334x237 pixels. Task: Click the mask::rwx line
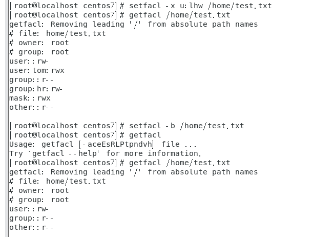click(x=30, y=98)
